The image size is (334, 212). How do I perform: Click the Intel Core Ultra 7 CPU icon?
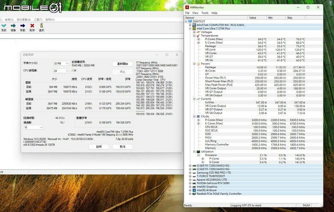[x=194, y=29]
